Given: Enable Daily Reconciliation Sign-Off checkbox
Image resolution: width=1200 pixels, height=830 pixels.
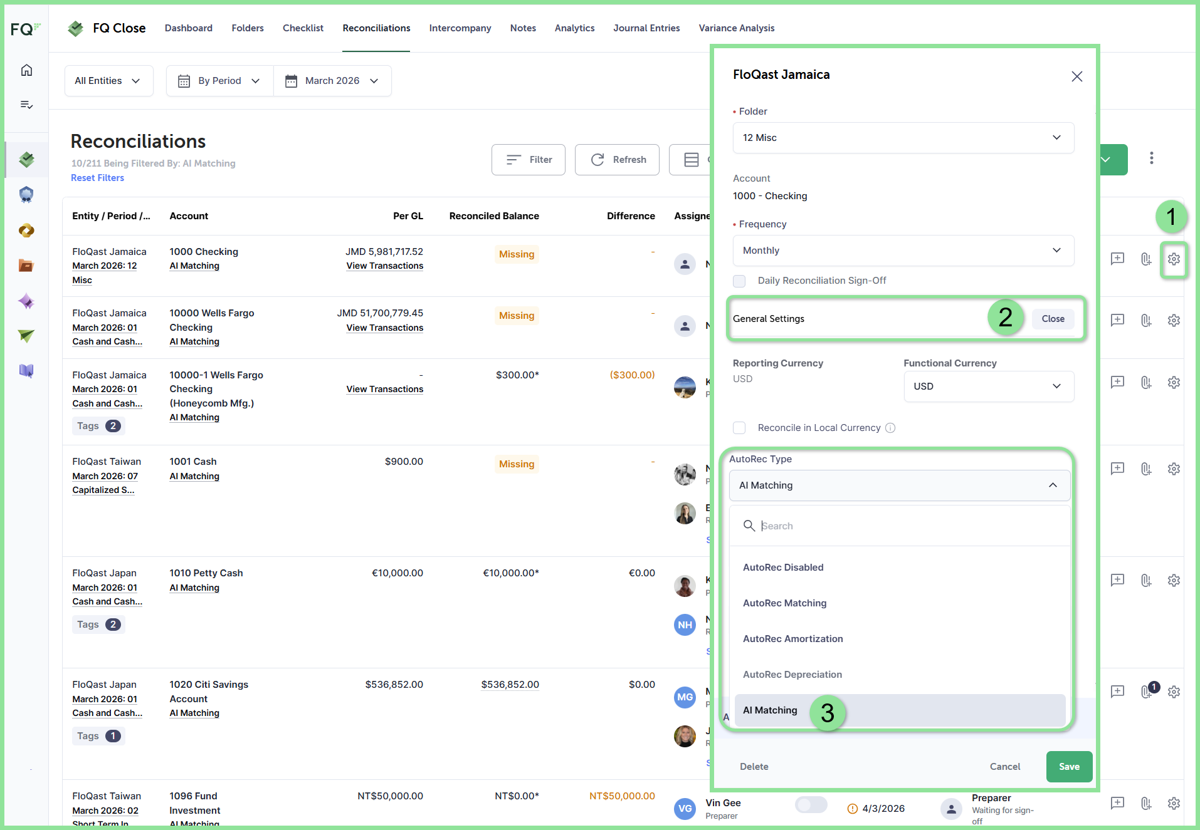Looking at the screenshot, I should pos(739,281).
